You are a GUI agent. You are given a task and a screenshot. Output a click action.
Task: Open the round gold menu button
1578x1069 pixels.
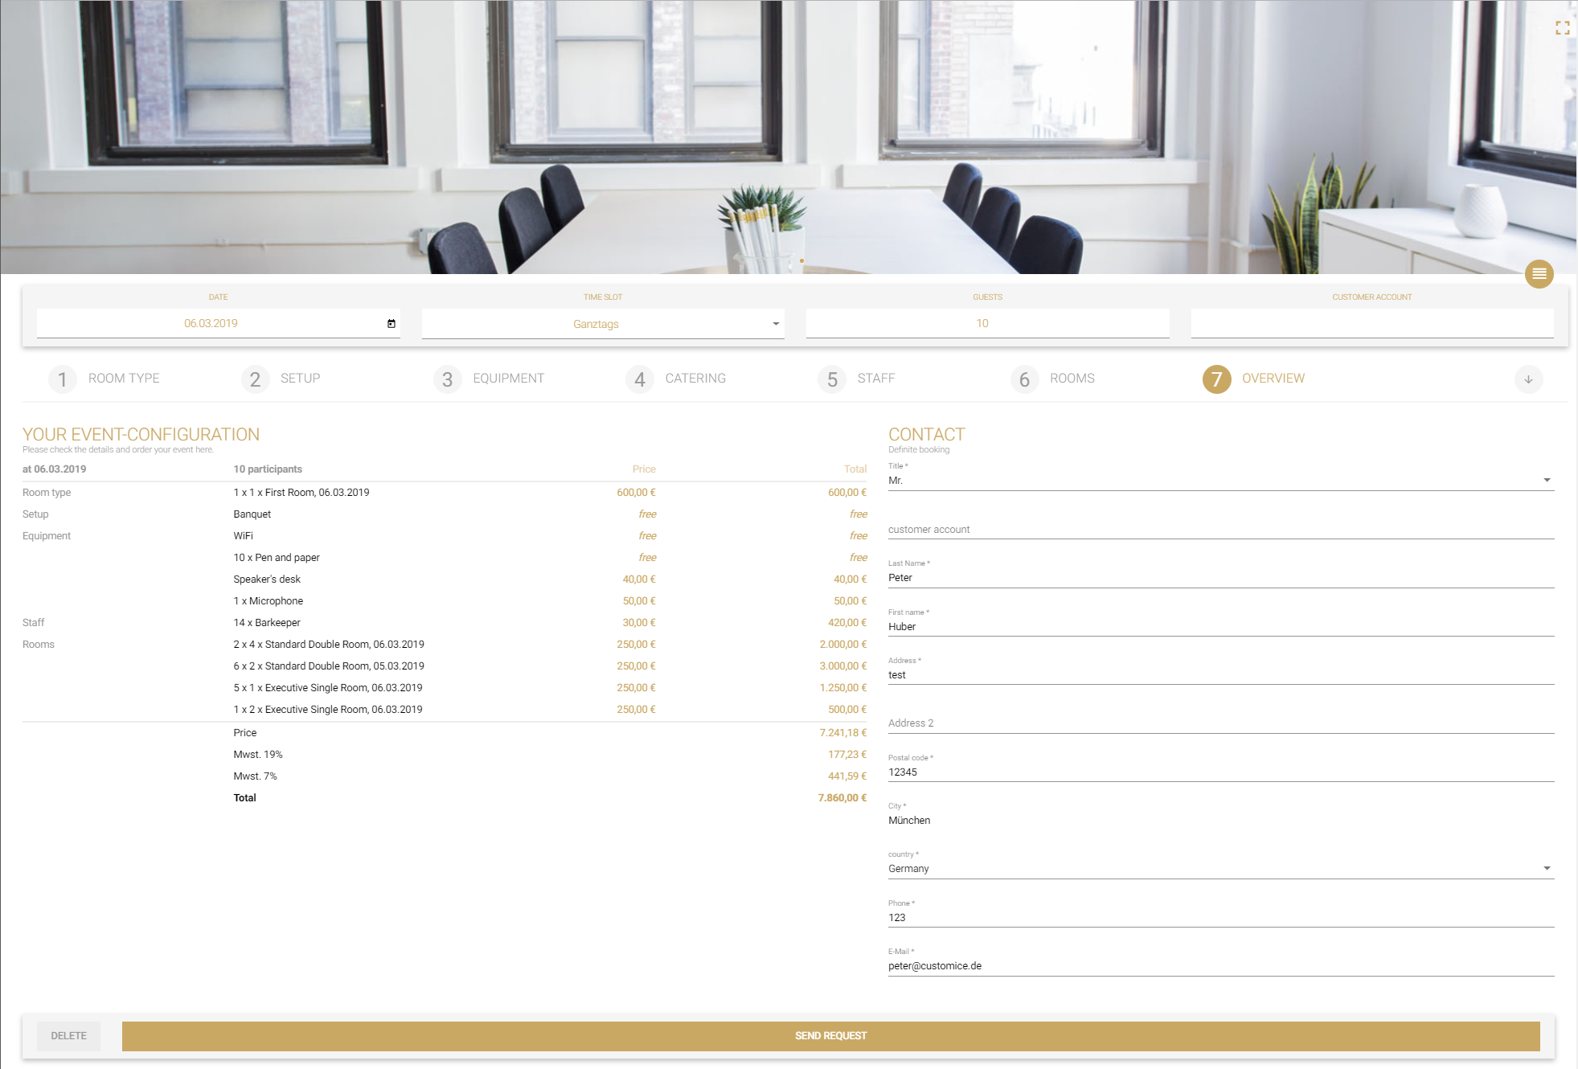tap(1539, 274)
